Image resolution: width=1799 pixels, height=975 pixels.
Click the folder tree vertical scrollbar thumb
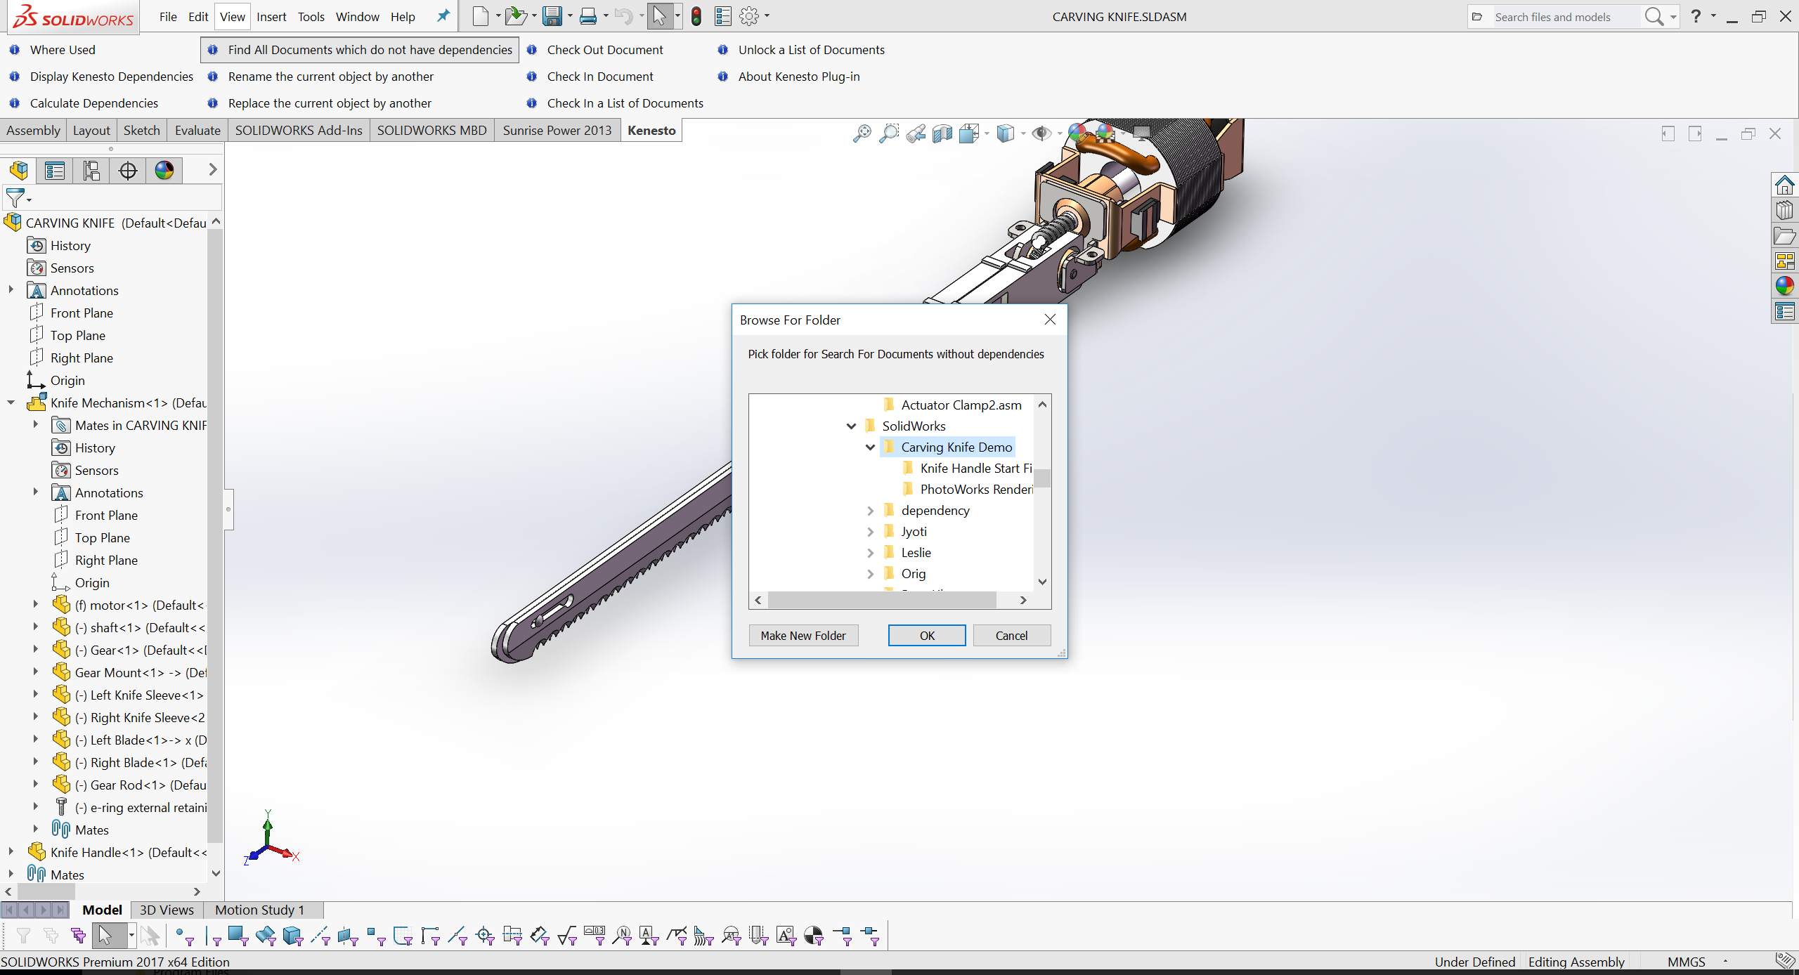pyautogui.click(x=1042, y=478)
